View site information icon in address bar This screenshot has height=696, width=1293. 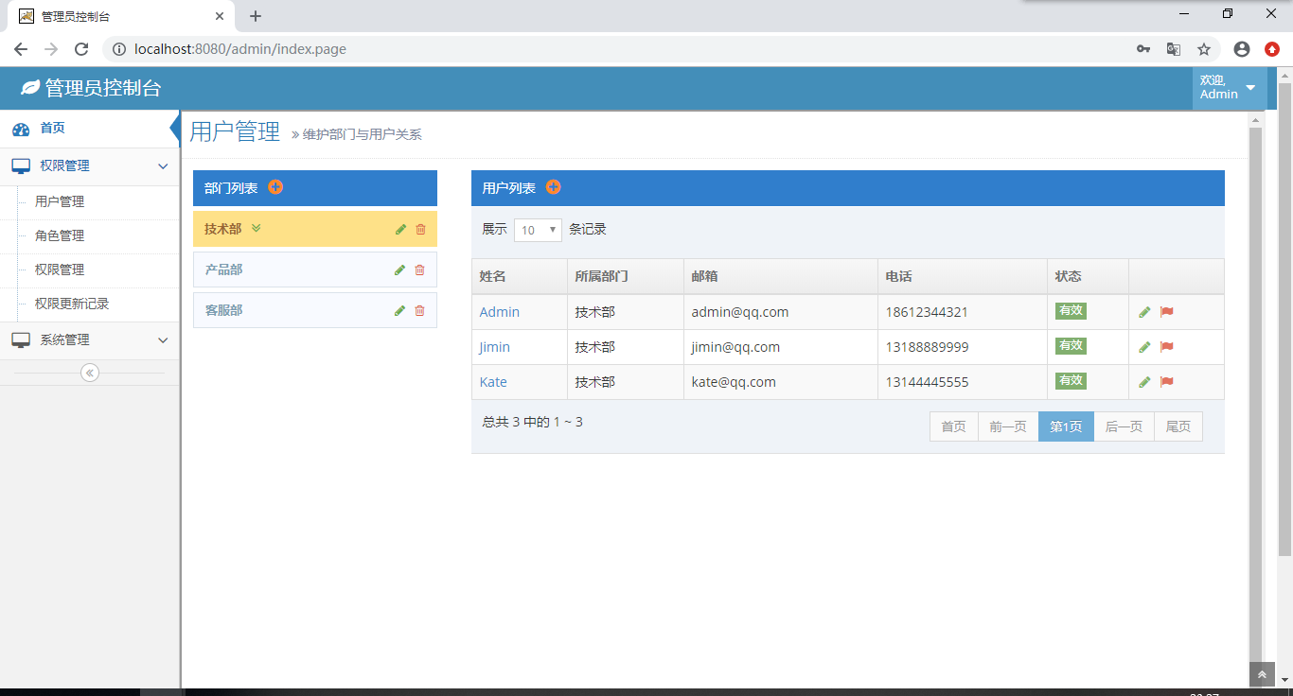pos(119,49)
